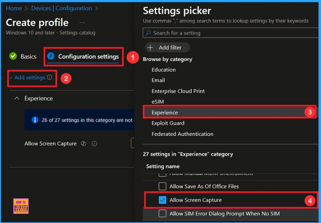The width and height of the screenshot is (321, 223).
Task: Click info icon next to Add settings
Action: (50, 77)
